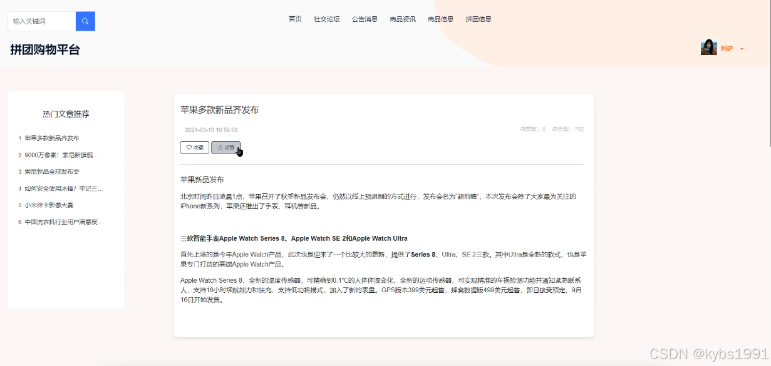The width and height of the screenshot is (771, 366).
Task: Open the 社交论坛 nav item
Action: coord(327,19)
